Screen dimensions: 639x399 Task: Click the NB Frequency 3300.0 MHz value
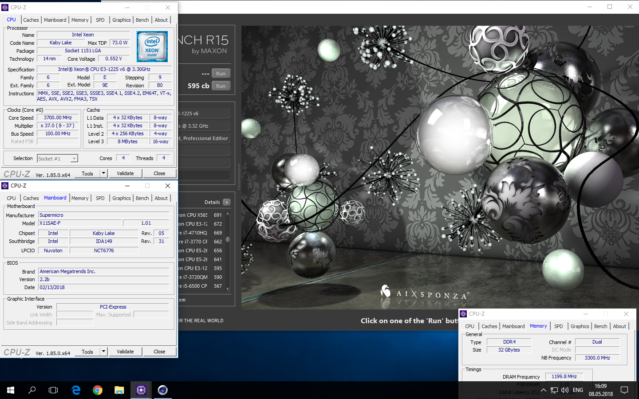(597, 358)
